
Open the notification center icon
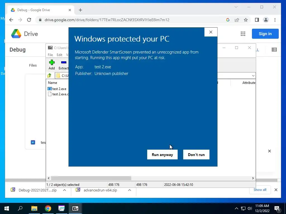[x=277, y=208]
